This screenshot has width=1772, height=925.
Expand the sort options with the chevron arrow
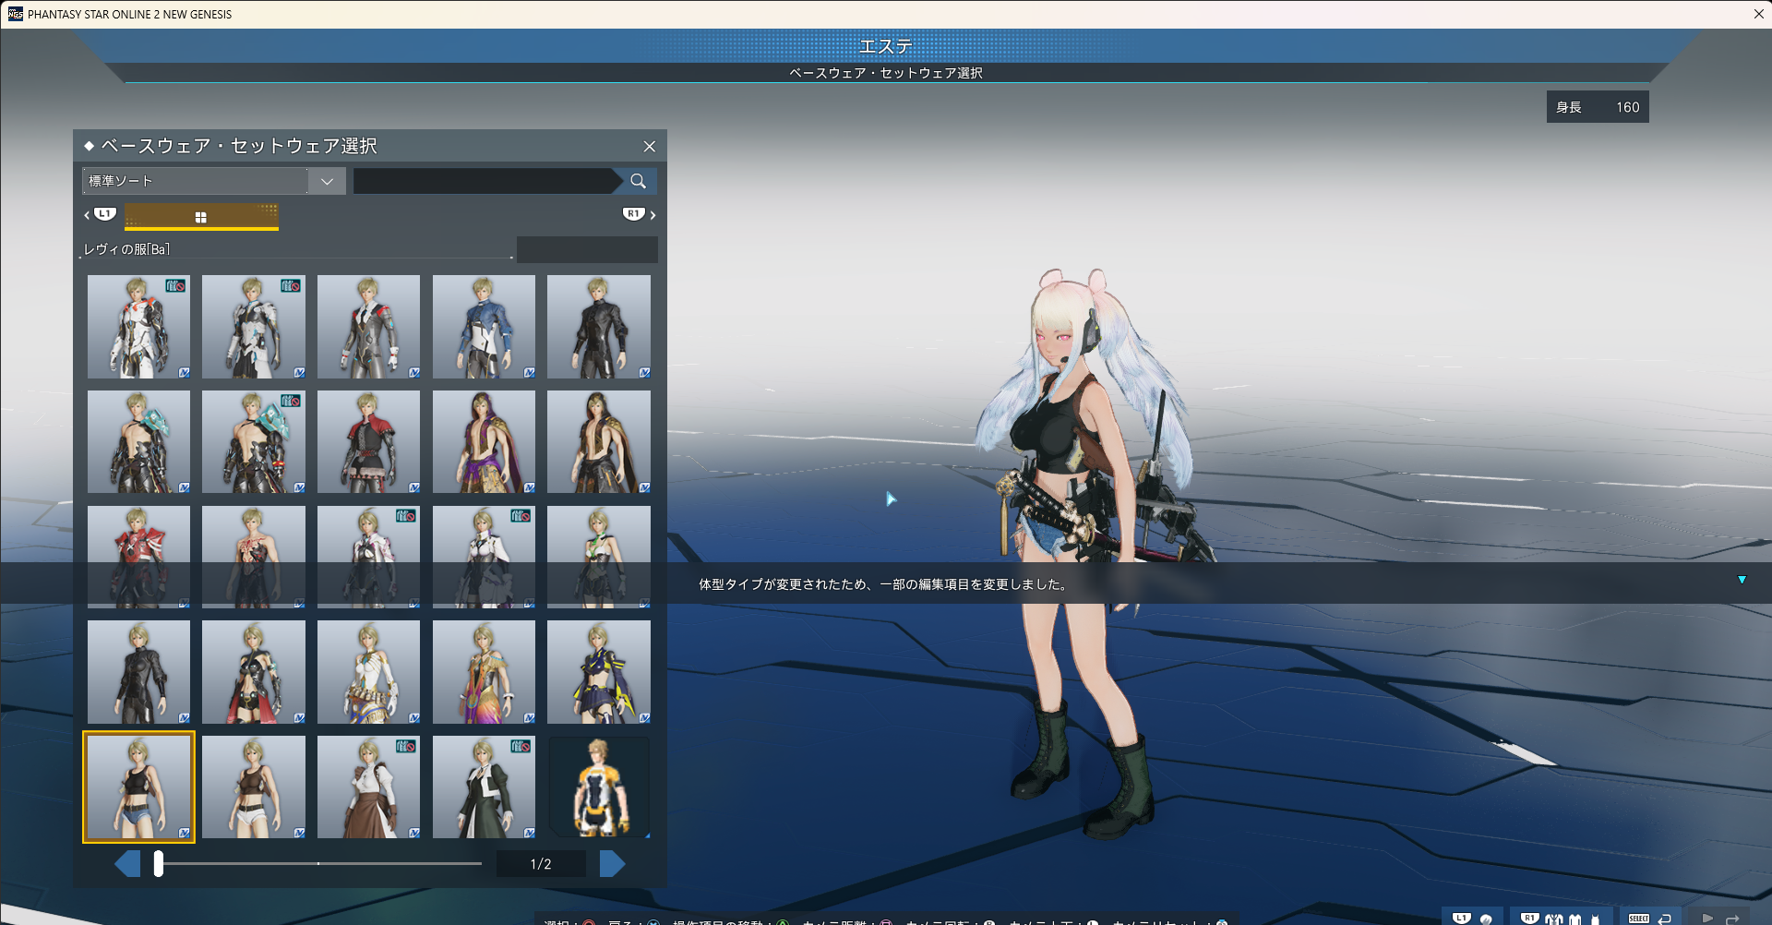tap(327, 181)
